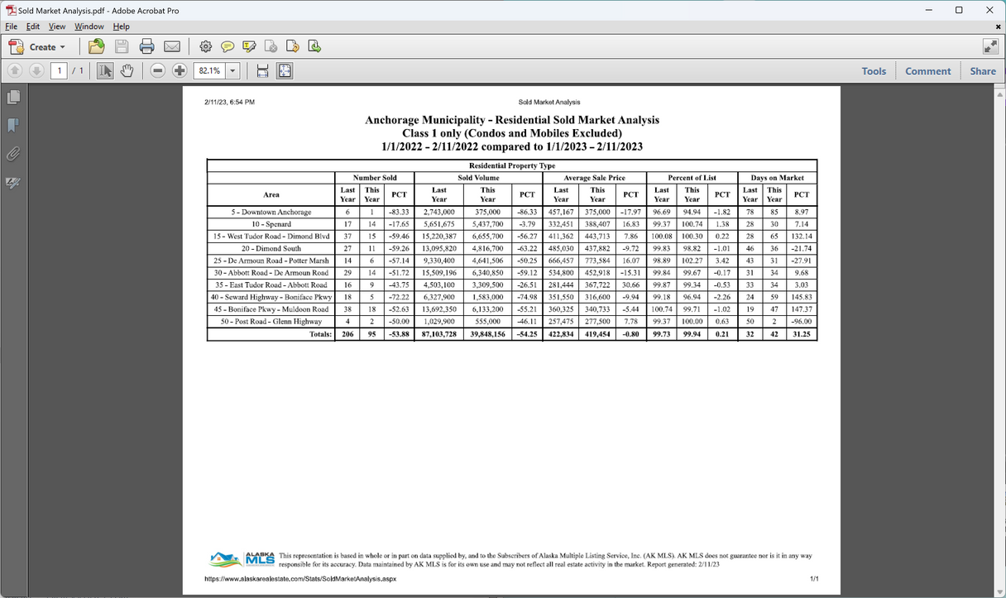This screenshot has height=598, width=1006.
Task: Click the Open file folder icon
Action: tap(97, 46)
